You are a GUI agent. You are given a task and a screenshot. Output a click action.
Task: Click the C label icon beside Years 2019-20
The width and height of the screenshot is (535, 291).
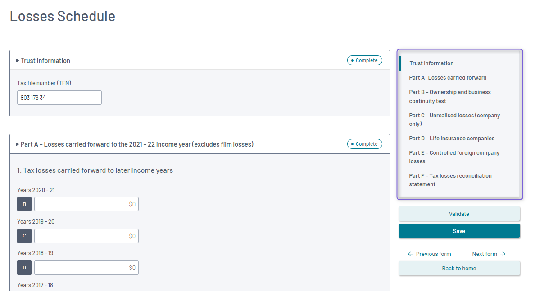24,236
